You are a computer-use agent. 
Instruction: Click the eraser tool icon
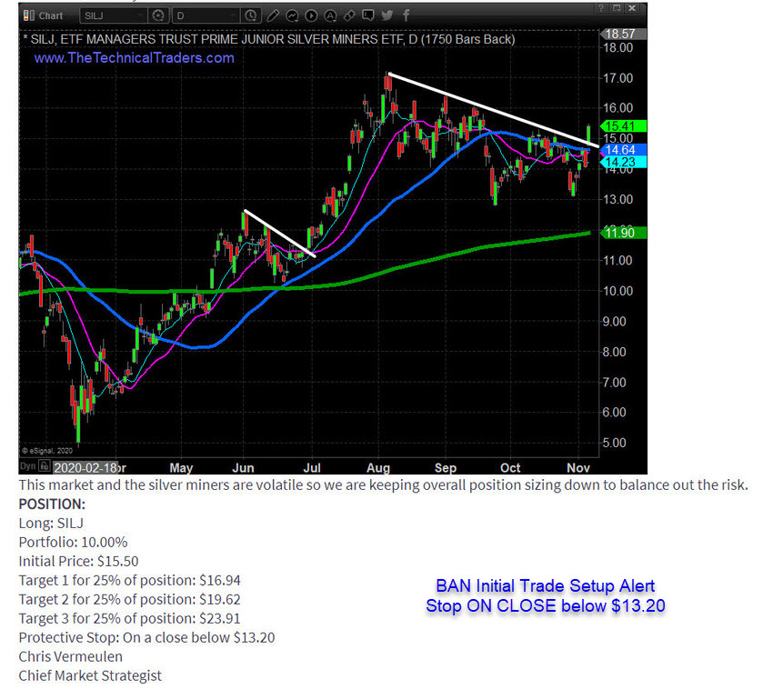click(x=349, y=15)
